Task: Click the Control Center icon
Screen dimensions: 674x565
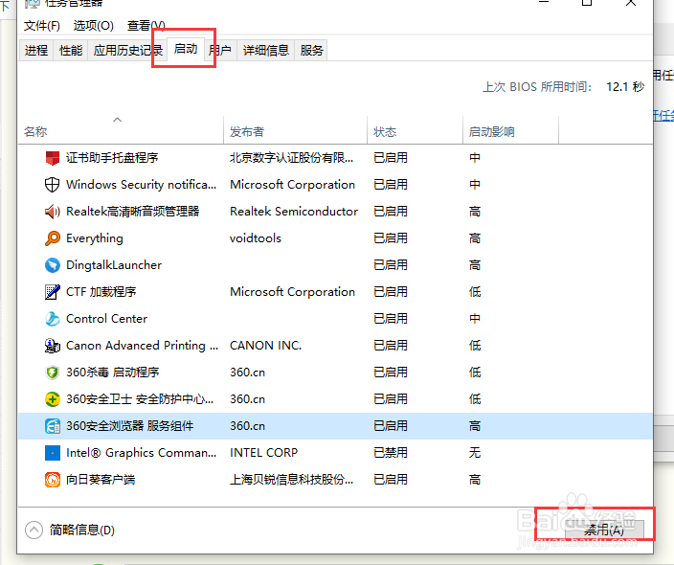Action: 53,319
